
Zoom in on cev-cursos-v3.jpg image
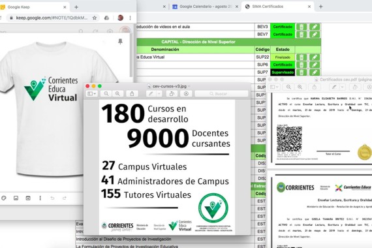coord(117,94)
